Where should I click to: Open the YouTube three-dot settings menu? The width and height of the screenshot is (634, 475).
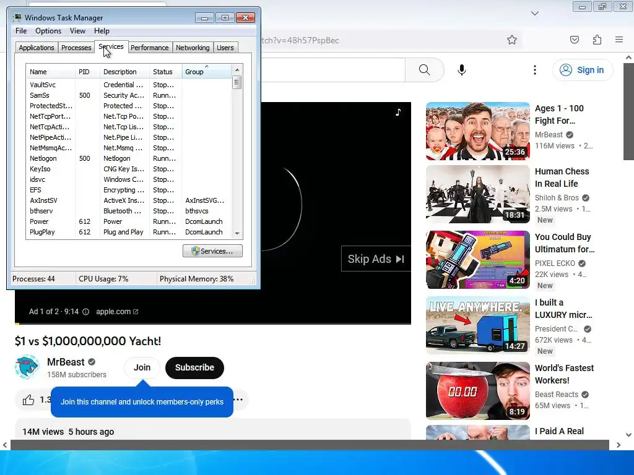point(535,70)
